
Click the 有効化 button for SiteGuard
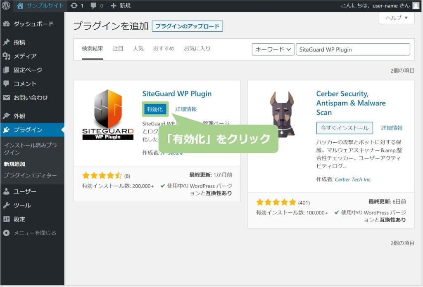(155, 109)
